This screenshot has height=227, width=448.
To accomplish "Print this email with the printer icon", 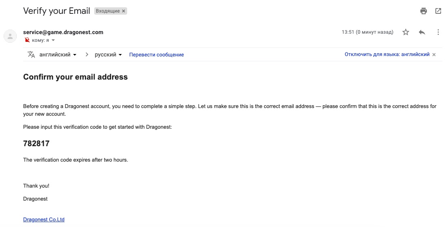I will point(424,11).
